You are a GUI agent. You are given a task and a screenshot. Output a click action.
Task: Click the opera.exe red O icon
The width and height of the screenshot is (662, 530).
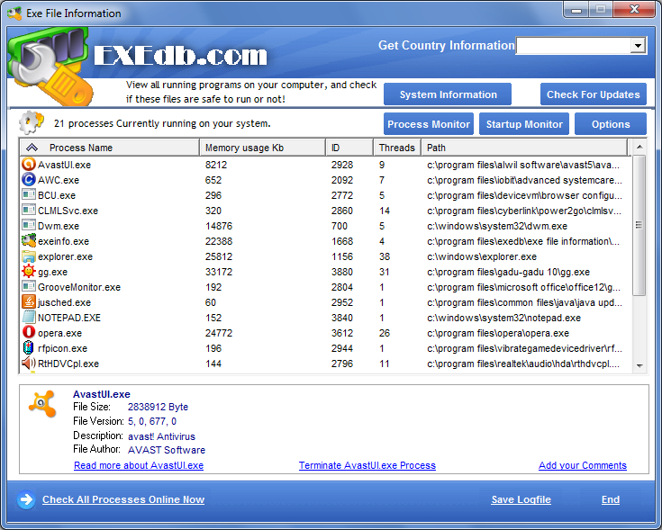[28, 332]
